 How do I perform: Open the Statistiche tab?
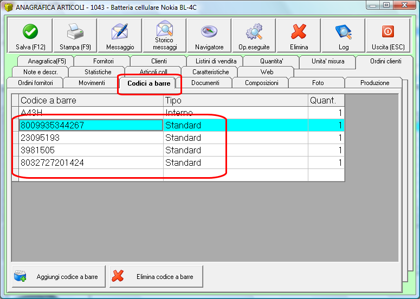point(97,71)
